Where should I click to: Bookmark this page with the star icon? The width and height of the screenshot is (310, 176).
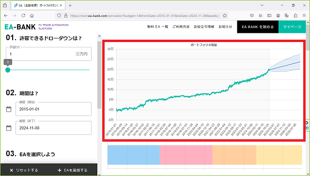tap(225, 15)
